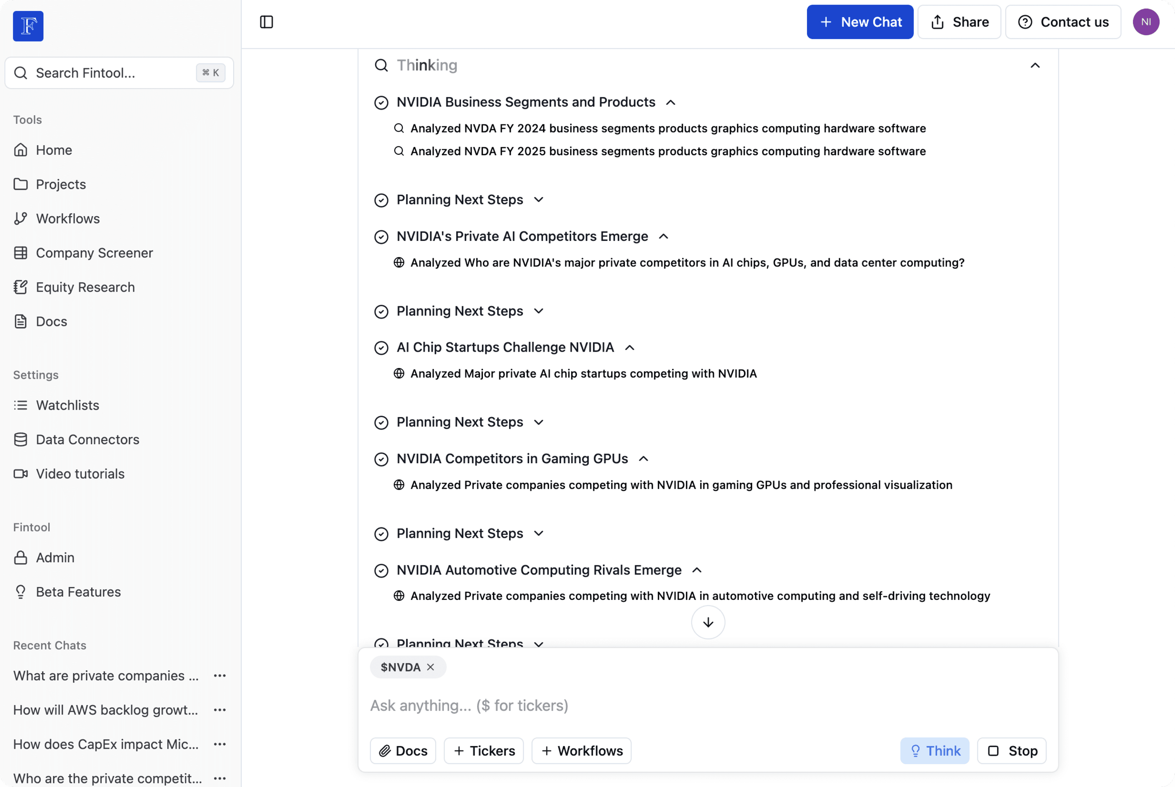Click the Ask anything input box
This screenshot has width=1175, height=787.
point(708,706)
